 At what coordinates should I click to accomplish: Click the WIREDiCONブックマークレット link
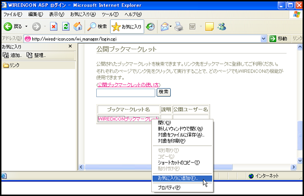(128, 119)
